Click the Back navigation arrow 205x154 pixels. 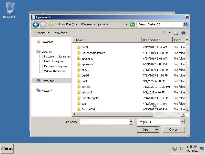(36, 24)
